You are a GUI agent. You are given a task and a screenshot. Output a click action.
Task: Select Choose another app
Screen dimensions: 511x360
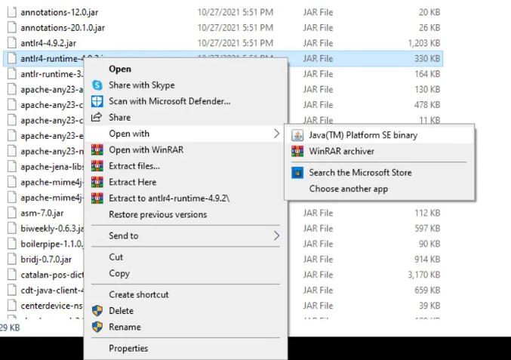[x=380, y=189]
